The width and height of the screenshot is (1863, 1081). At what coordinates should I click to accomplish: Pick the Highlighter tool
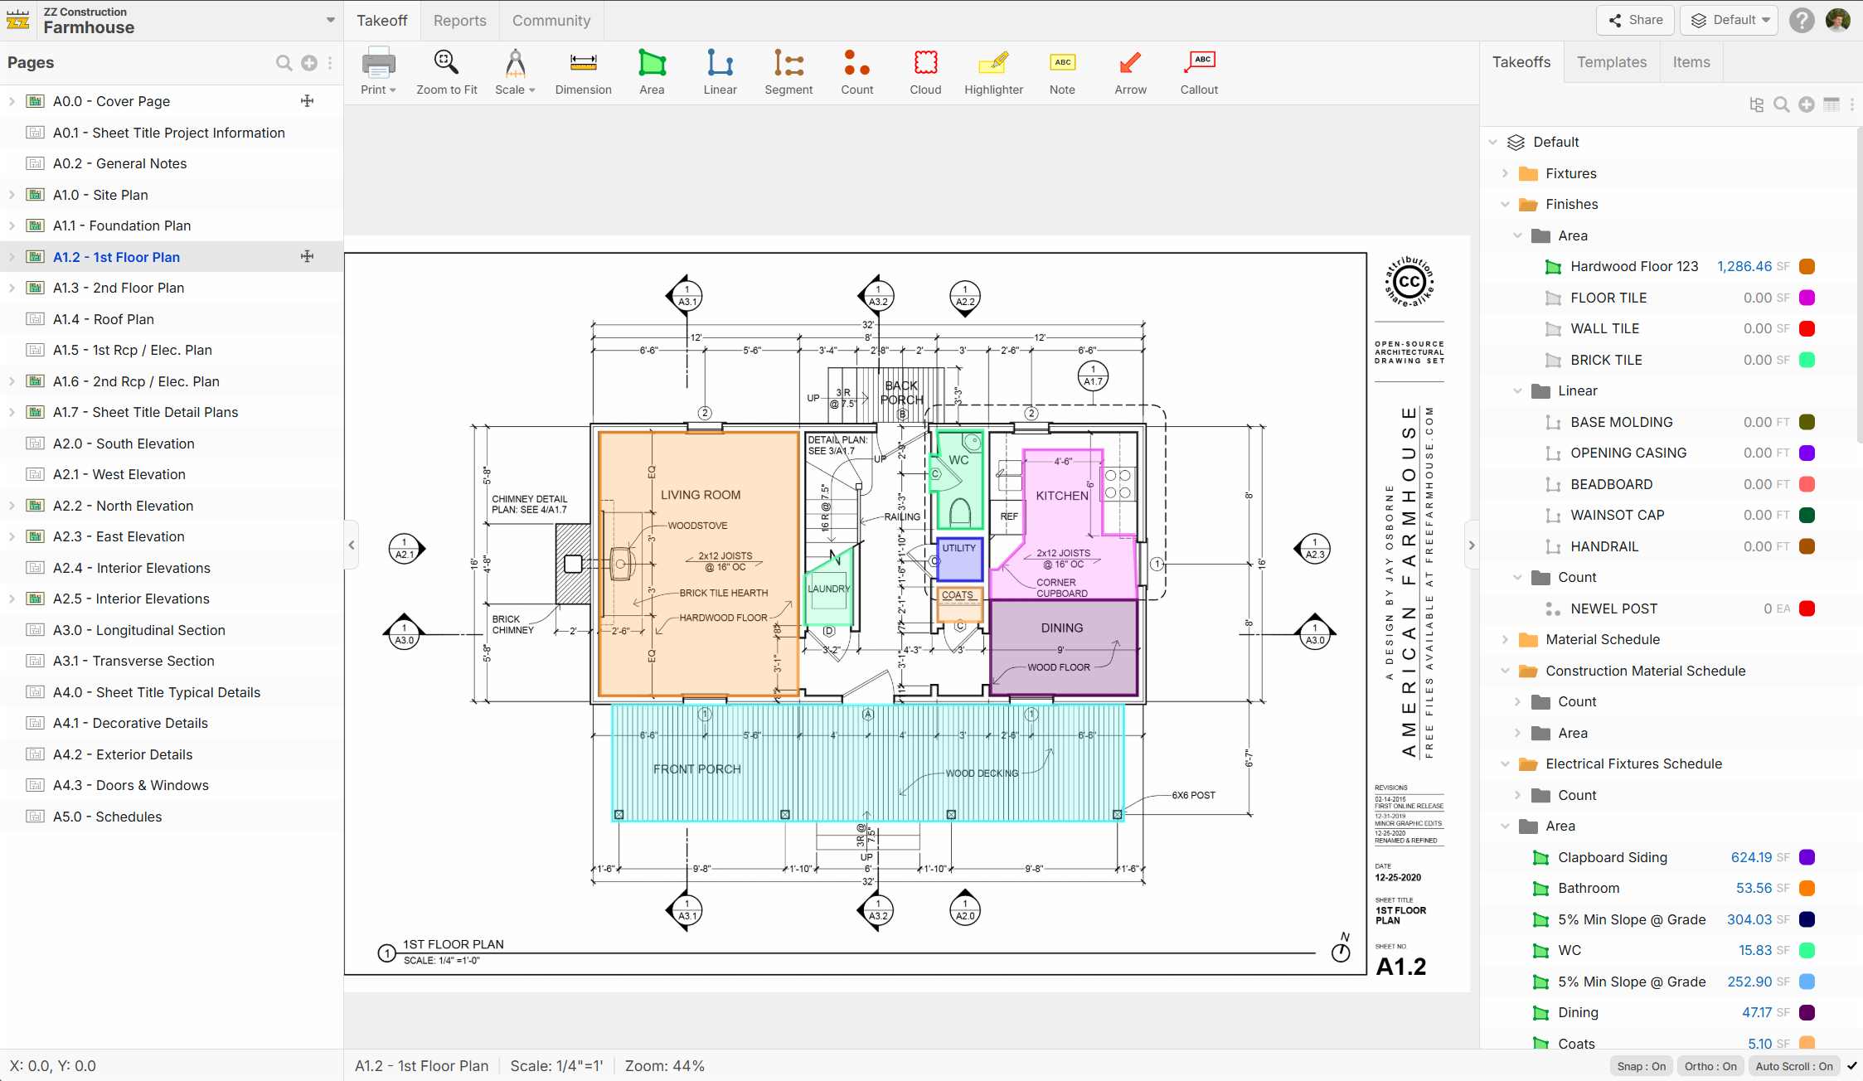(x=993, y=72)
